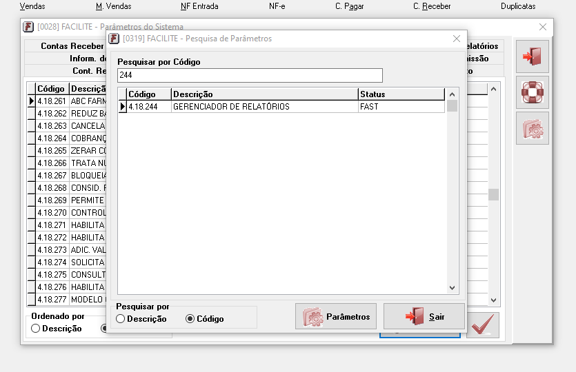Click the Código column header in background list
The image size is (576, 372).
click(x=51, y=89)
